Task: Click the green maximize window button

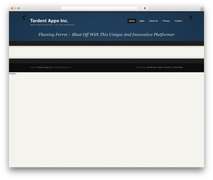Action: pos(19,8)
